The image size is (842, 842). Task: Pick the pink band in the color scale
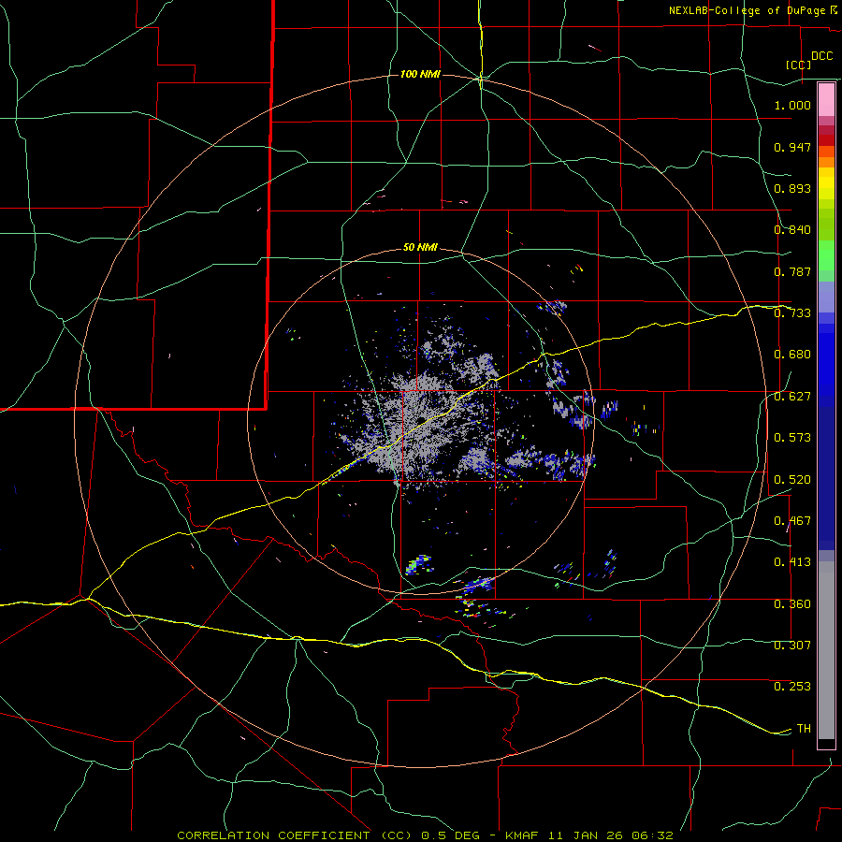826,100
